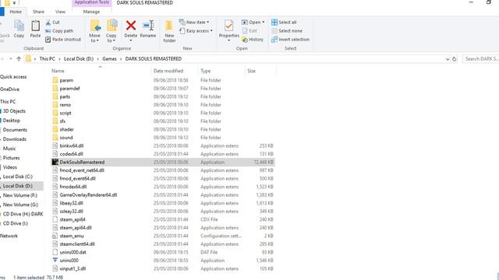Click Select all in ribbon
499x280 pixels.
(x=284, y=23)
